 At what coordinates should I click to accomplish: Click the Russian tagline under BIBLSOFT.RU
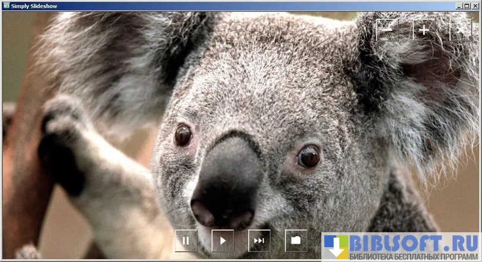(414, 257)
